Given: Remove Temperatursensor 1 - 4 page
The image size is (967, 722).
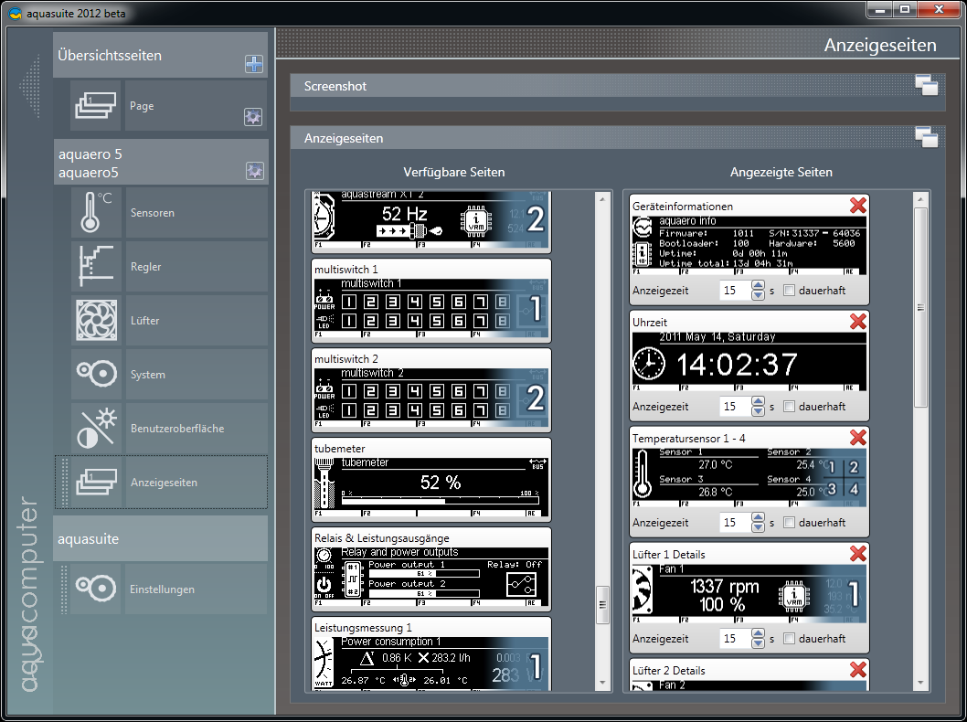Looking at the screenshot, I should pos(858,438).
